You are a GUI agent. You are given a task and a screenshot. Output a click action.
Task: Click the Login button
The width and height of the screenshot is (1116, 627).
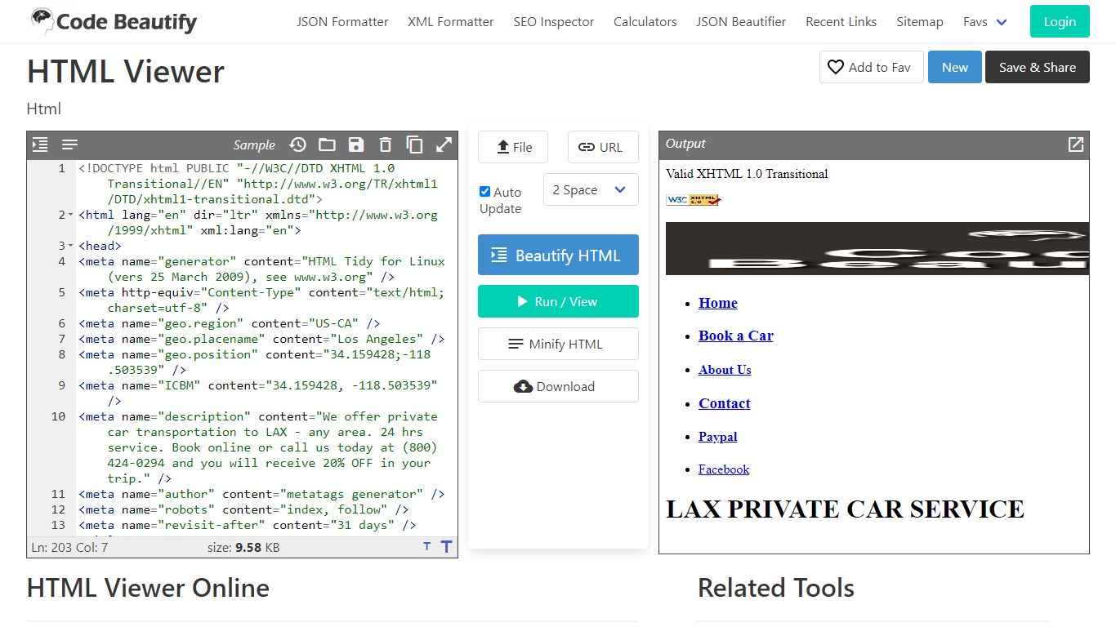pyautogui.click(x=1060, y=21)
